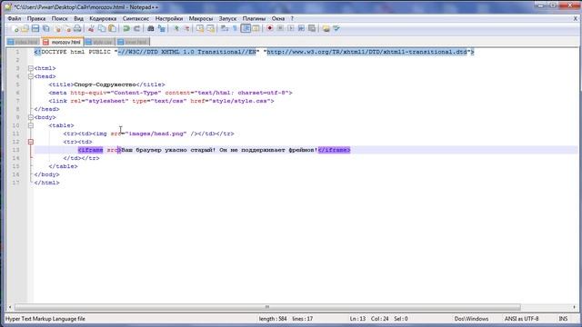Open the ? help menu
582x327 pixels.
[x=292, y=18]
